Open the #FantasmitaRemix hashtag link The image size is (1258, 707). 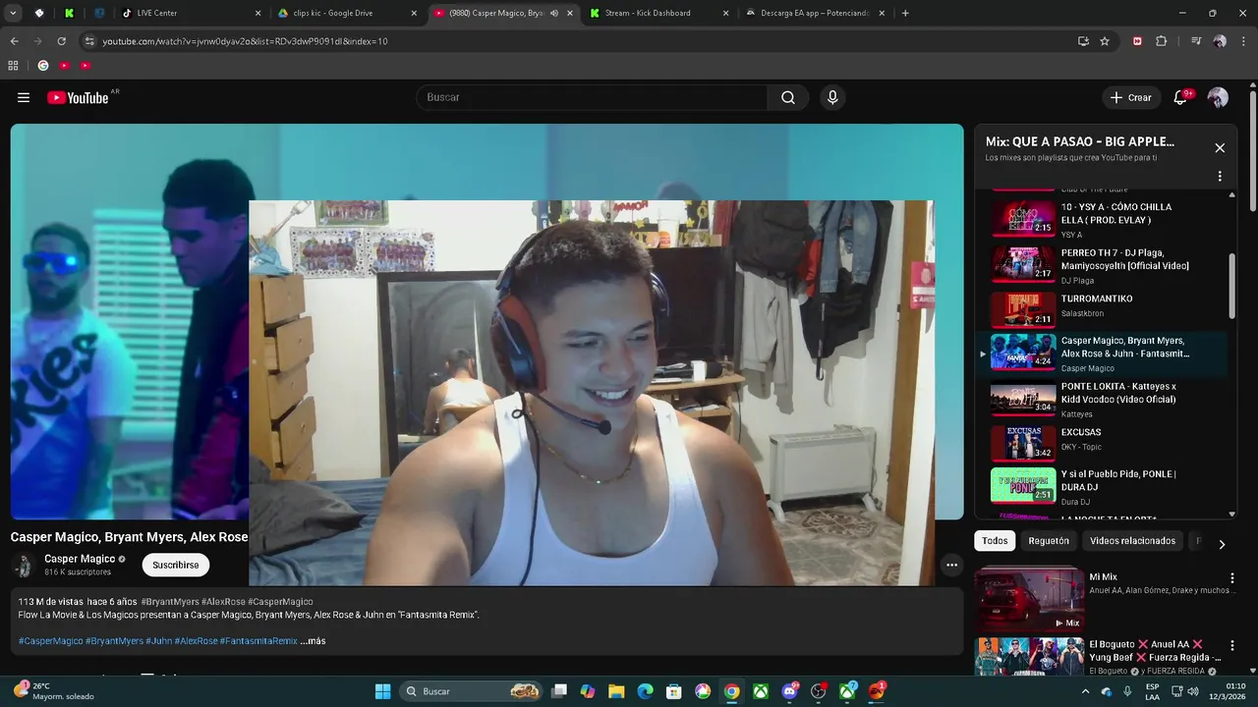pos(258,641)
